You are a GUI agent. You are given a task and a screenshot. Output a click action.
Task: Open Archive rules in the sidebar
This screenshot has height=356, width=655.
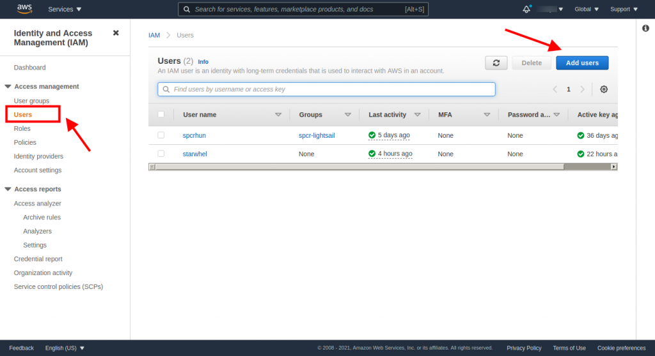(x=42, y=217)
